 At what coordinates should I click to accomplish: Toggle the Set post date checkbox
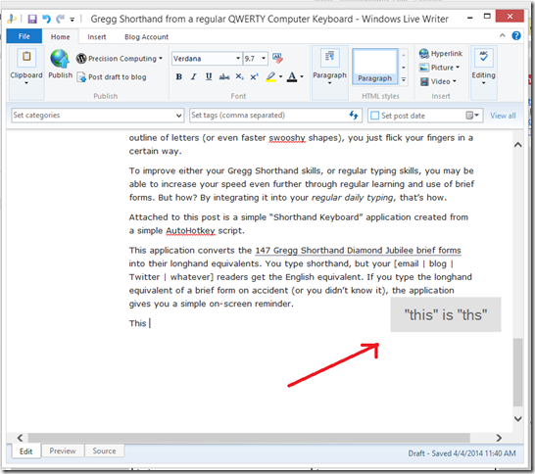(374, 116)
